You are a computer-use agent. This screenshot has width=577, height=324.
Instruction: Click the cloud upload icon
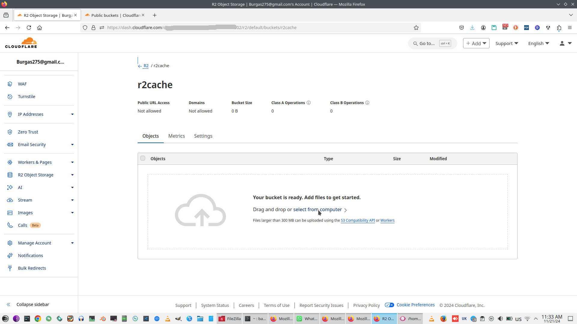click(x=200, y=210)
